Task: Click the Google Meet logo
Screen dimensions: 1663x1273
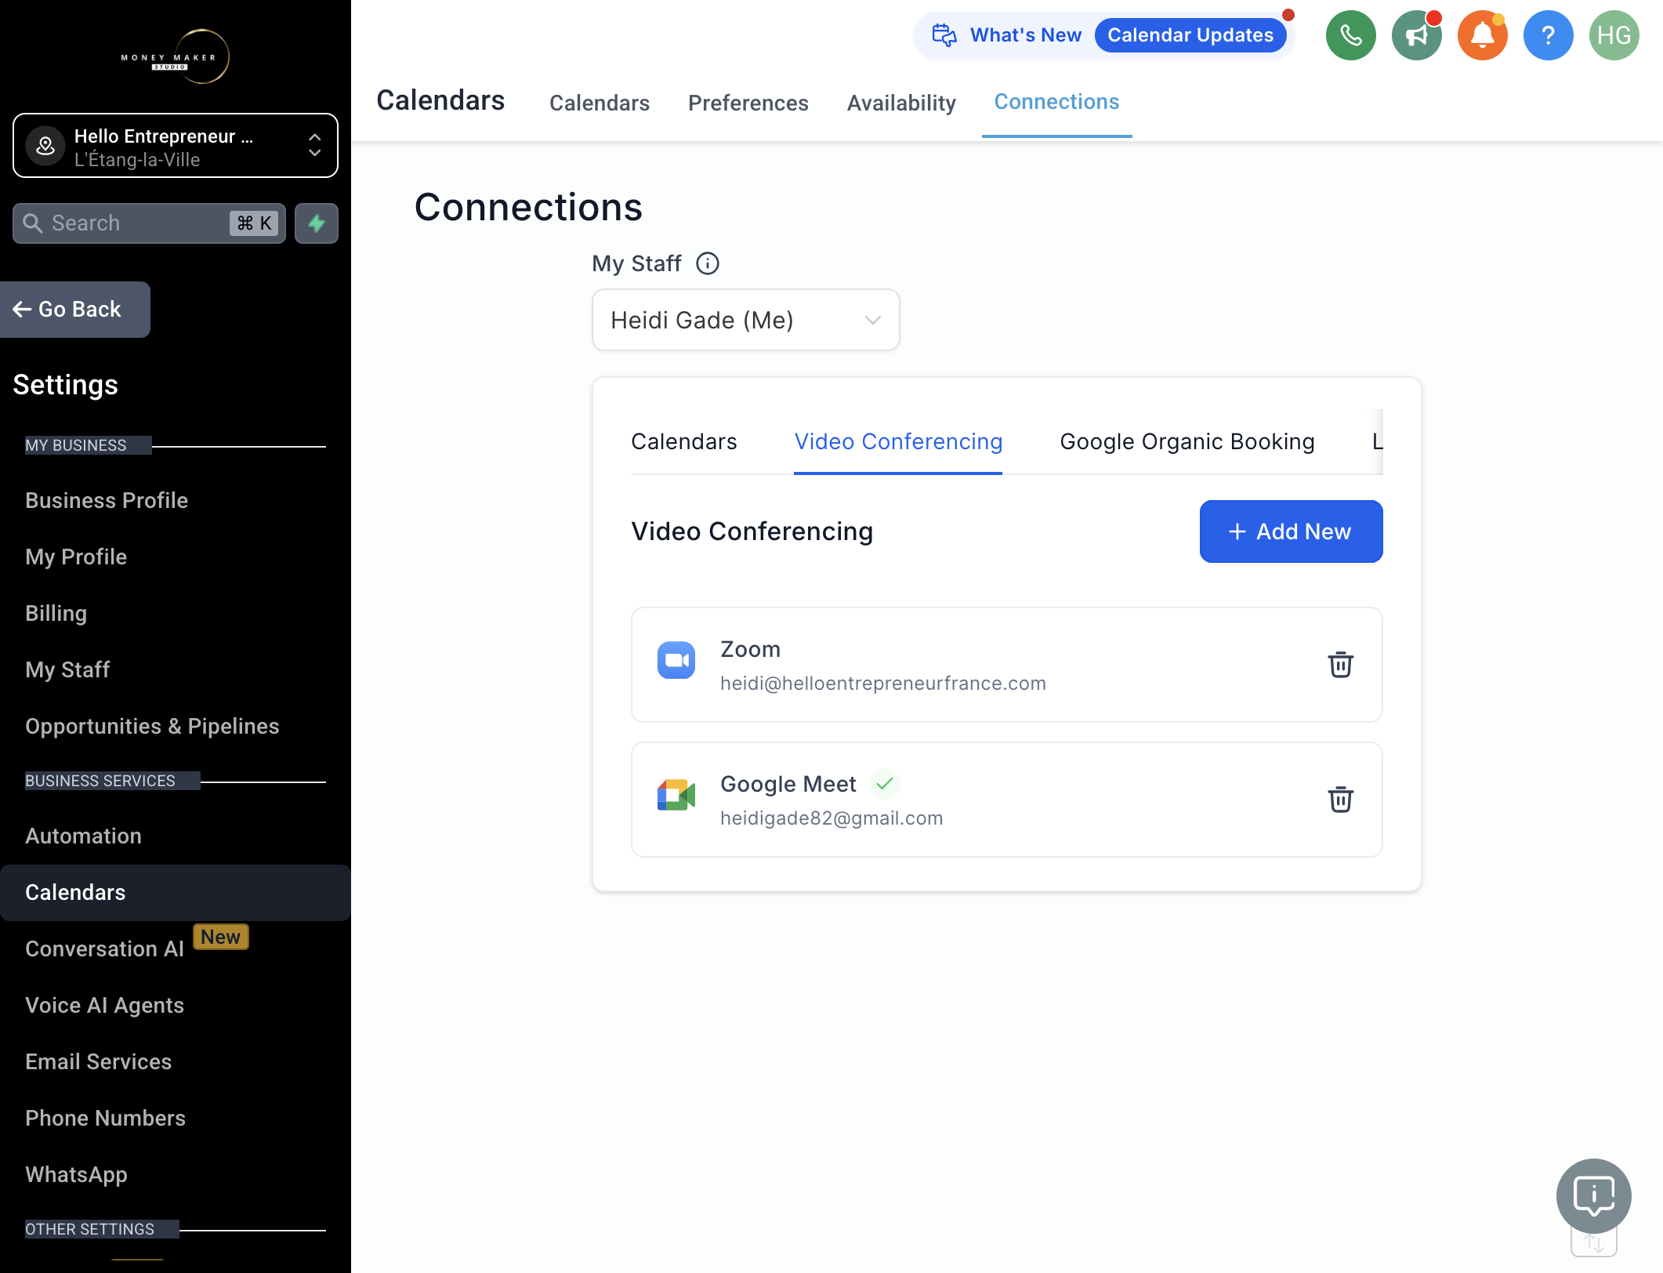Action: 676,796
